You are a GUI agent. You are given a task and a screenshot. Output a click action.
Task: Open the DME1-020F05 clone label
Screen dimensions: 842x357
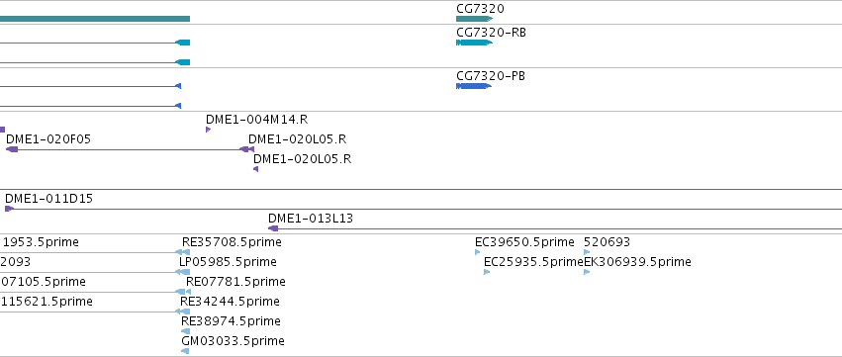[x=48, y=139]
